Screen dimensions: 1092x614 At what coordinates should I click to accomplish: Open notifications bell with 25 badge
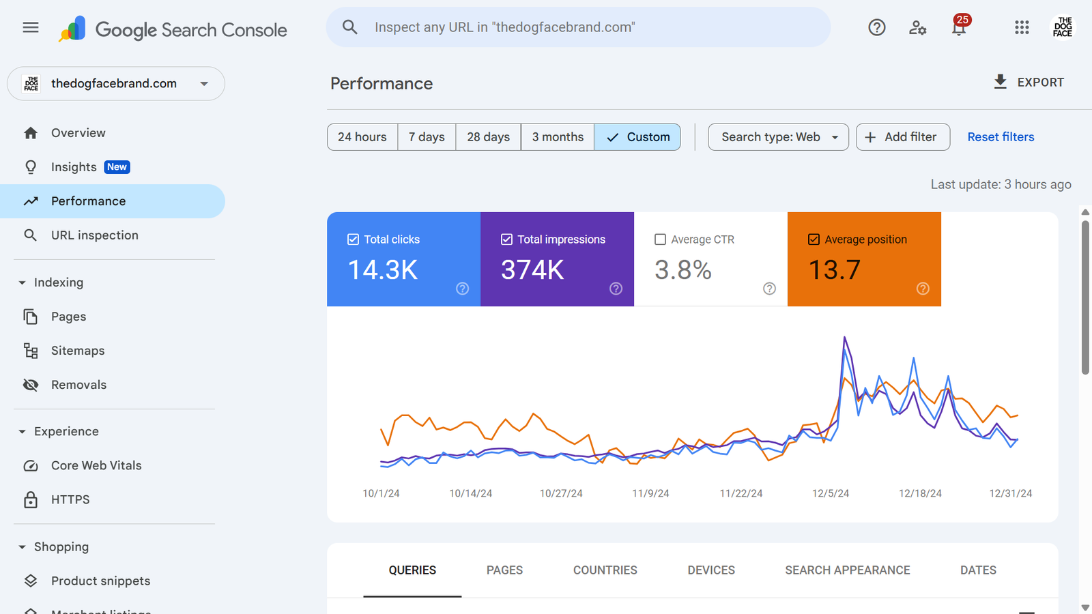click(959, 27)
